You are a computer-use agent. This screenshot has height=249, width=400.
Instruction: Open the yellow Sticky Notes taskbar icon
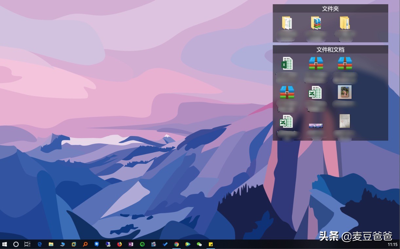(211, 244)
